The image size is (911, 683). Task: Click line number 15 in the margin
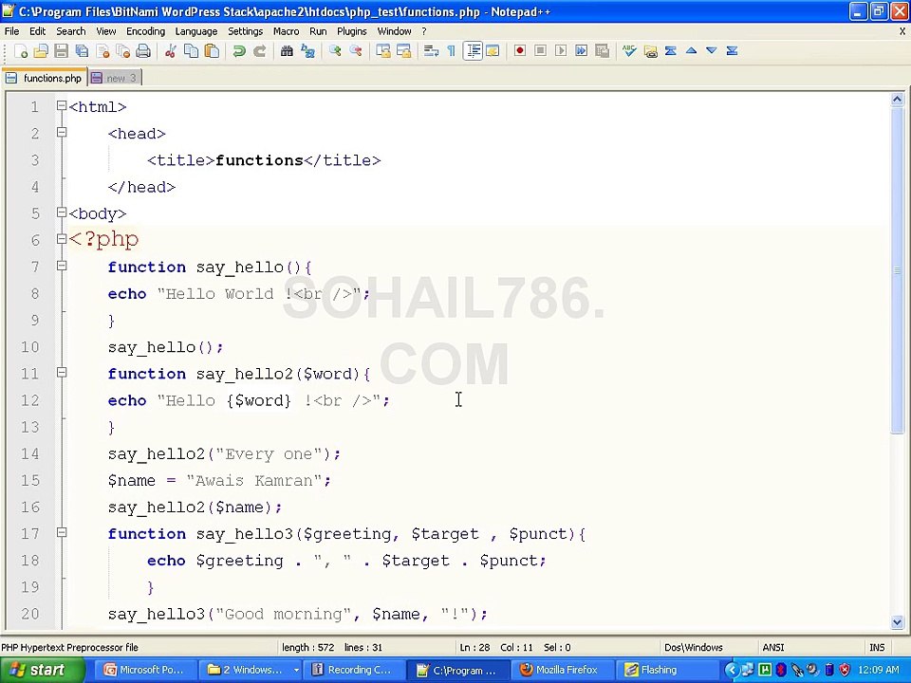pos(30,480)
